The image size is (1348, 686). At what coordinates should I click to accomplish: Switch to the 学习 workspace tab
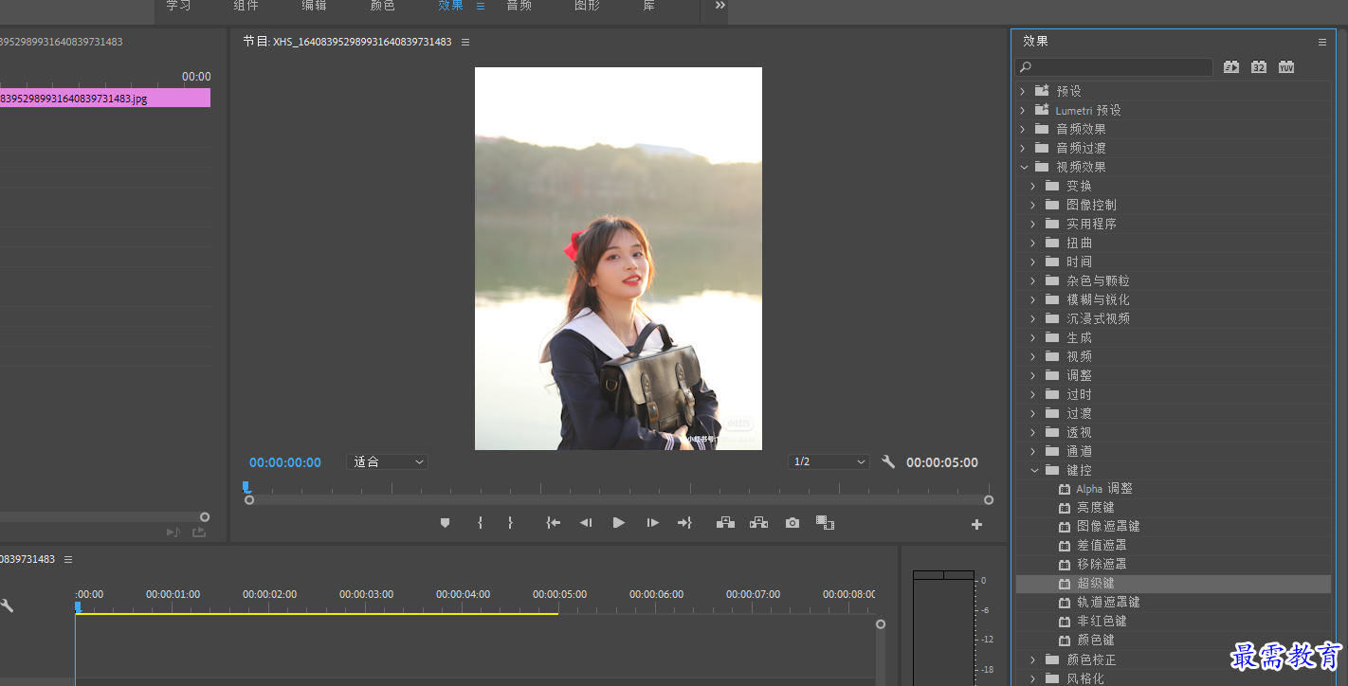tap(178, 6)
